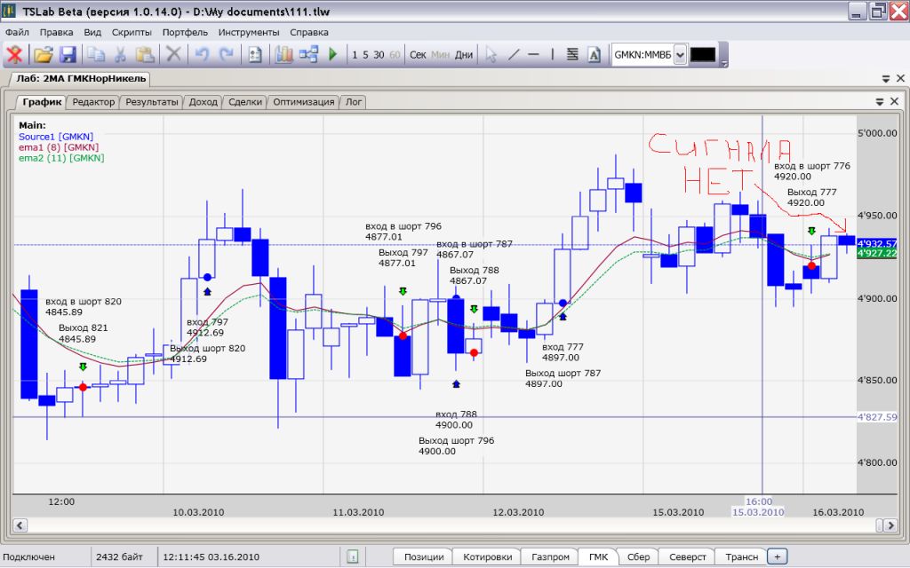Viewport: 910px width, 568px height.
Task: Click the gray X remove icon
Action: (x=173, y=55)
